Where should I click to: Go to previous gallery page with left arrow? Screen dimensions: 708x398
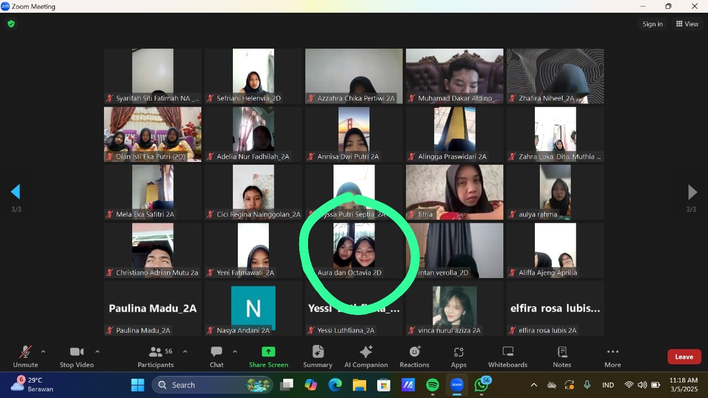coord(15,192)
